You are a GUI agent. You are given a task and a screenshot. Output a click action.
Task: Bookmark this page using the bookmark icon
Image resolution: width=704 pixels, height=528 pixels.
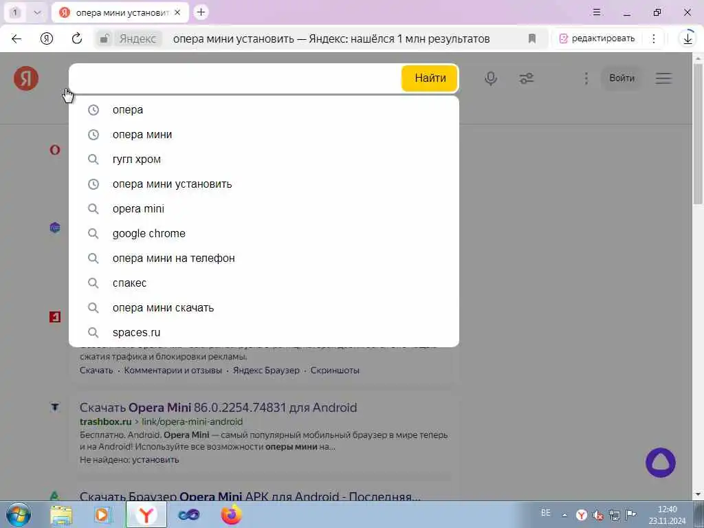(x=532, y=38)
